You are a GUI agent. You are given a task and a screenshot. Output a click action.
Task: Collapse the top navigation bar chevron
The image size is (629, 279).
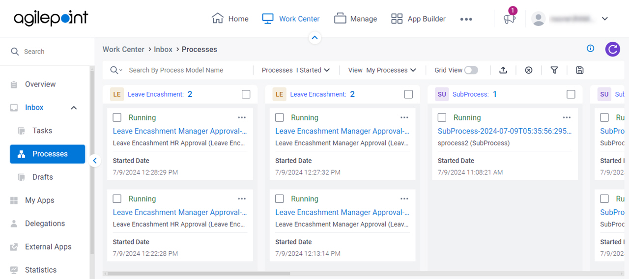(315, 37)
